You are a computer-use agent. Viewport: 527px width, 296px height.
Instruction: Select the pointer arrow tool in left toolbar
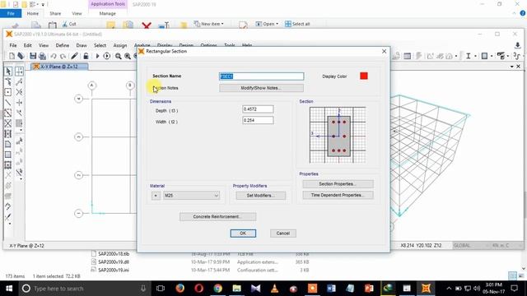click(x=8, y=72)
